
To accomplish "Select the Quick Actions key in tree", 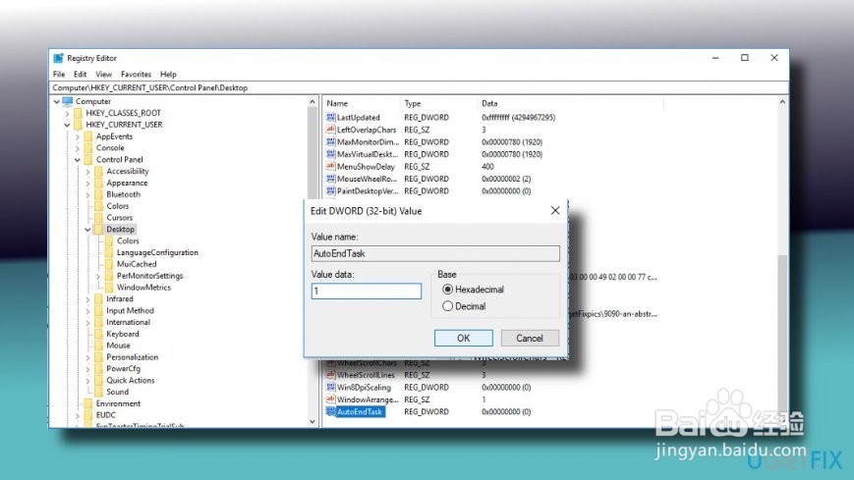I will click(x=131, y=381).
